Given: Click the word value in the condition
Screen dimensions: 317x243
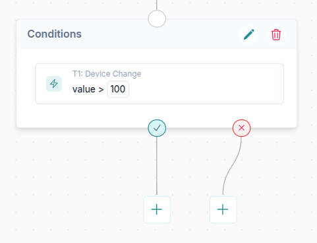Looking at the screenshot, I should click(x=84, y=89).
